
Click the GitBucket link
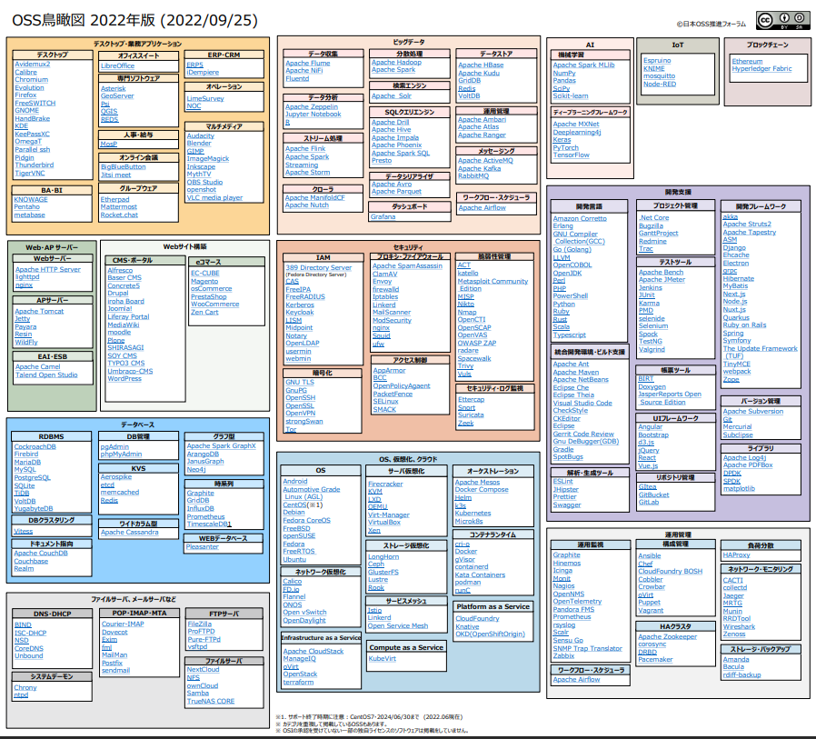pyautogui.click(x=653, y=495)
